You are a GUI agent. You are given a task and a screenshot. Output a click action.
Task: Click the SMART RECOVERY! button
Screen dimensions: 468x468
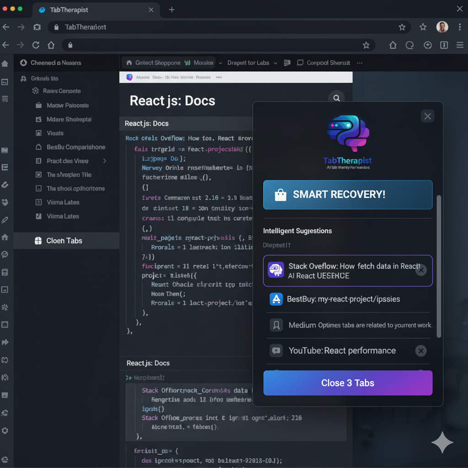(348, 195)
